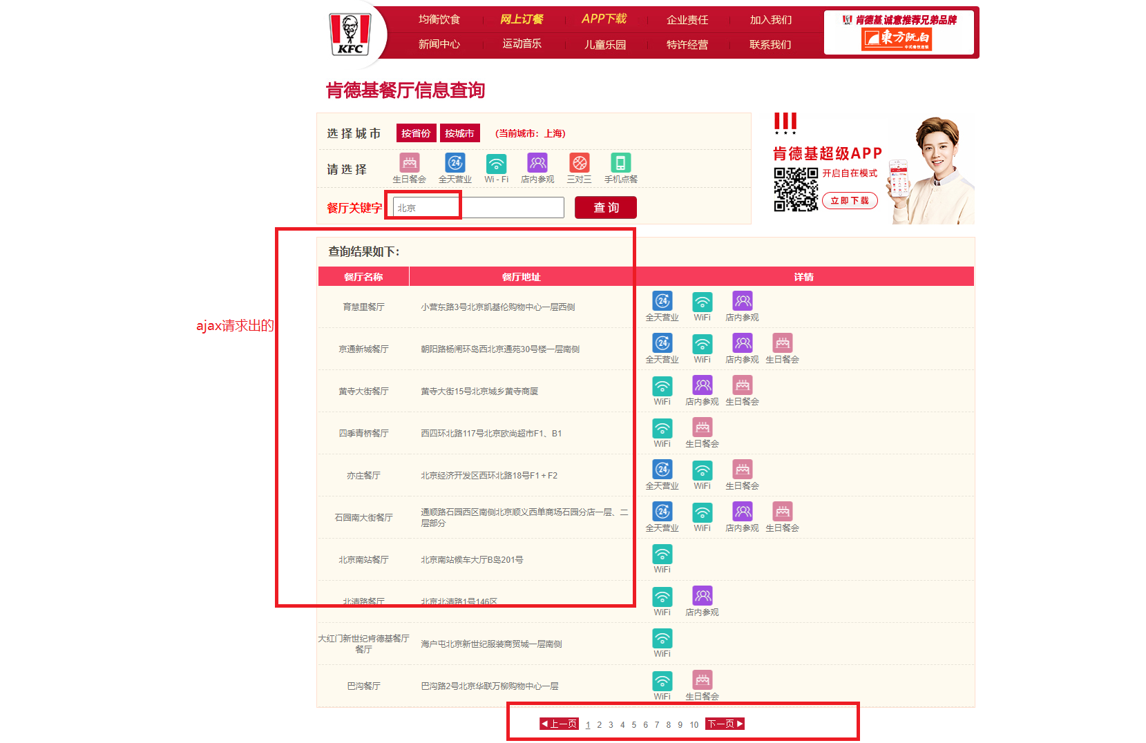Click 生日餐会 icon in 四季青桥餐厅 row

(x=703, y=427)
